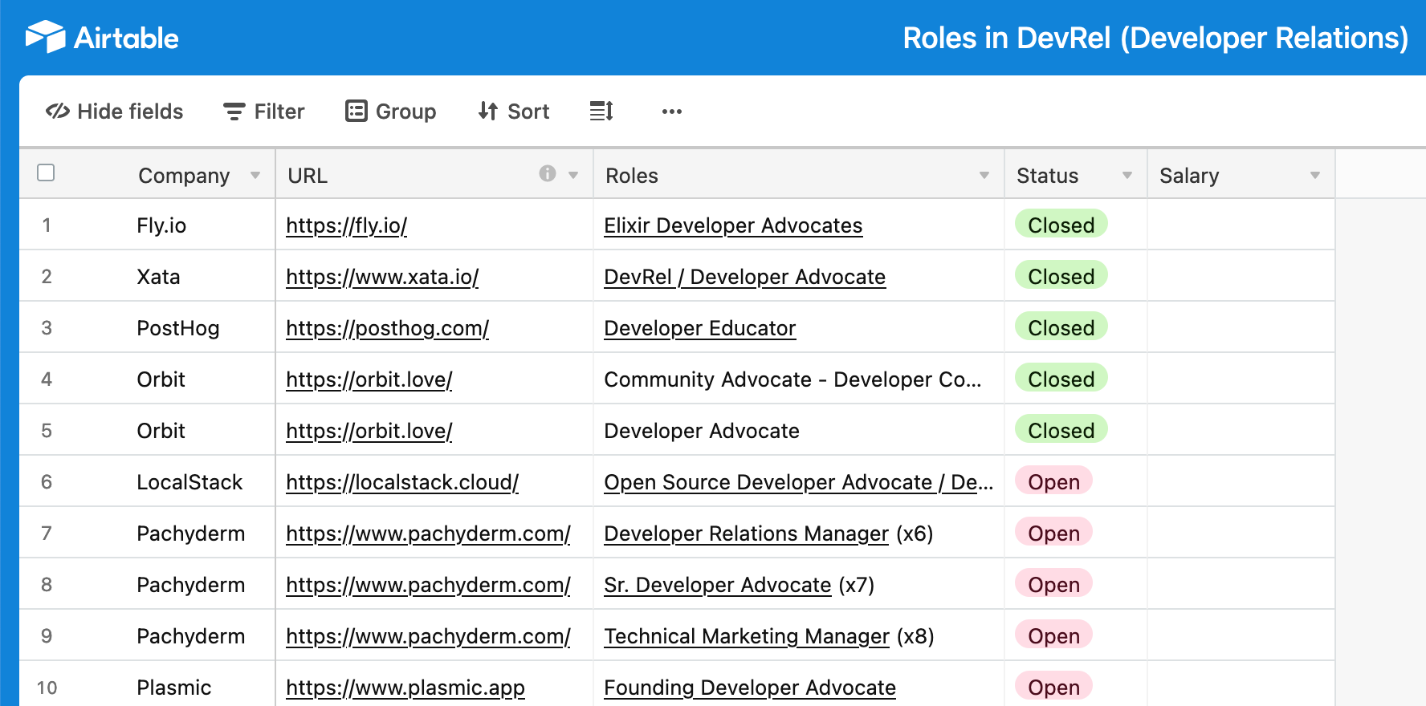Open the Sr. Developer Advocate role link
This screenshot has width=1426, height=706.
point(718,585)
